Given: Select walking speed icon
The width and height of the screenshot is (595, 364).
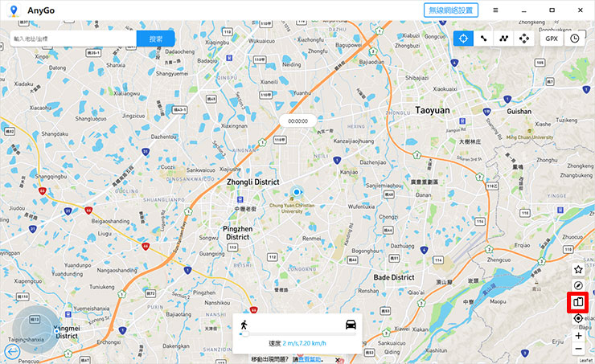Looking at the screenshot, I should (244, 325).
